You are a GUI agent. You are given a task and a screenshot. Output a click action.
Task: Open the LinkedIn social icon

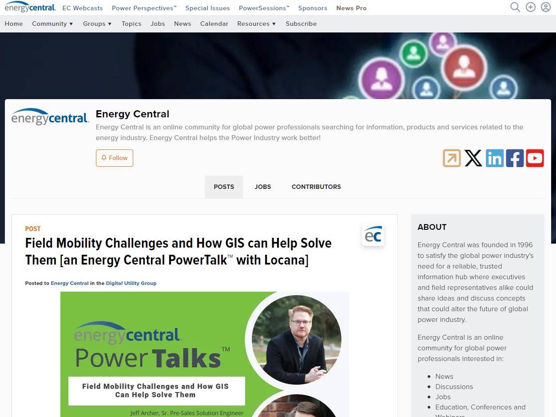click(x=494, y=158)
